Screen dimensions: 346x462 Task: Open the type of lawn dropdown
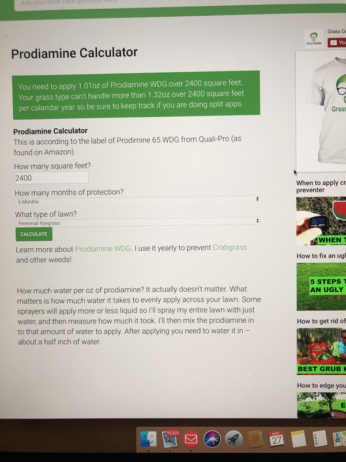click(x=138, y=222)
